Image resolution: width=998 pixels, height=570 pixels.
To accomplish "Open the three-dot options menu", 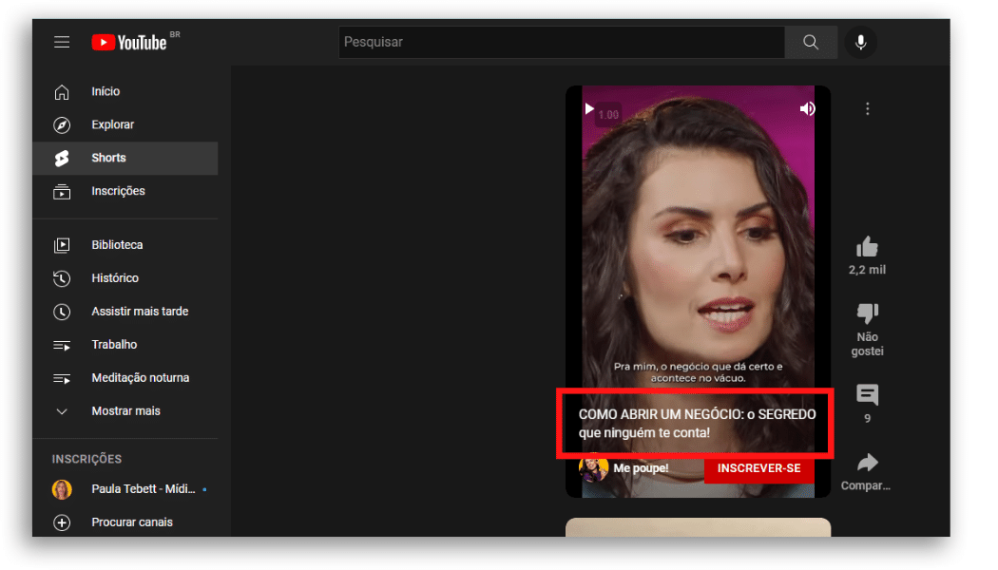I will (867, 109).
